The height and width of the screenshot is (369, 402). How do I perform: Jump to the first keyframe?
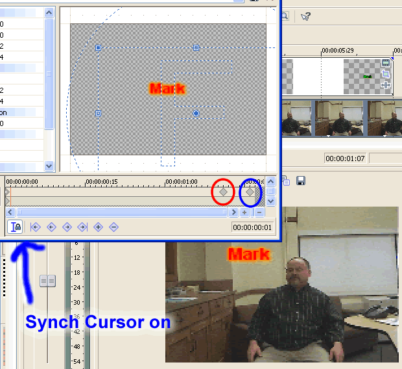point(36,227)
